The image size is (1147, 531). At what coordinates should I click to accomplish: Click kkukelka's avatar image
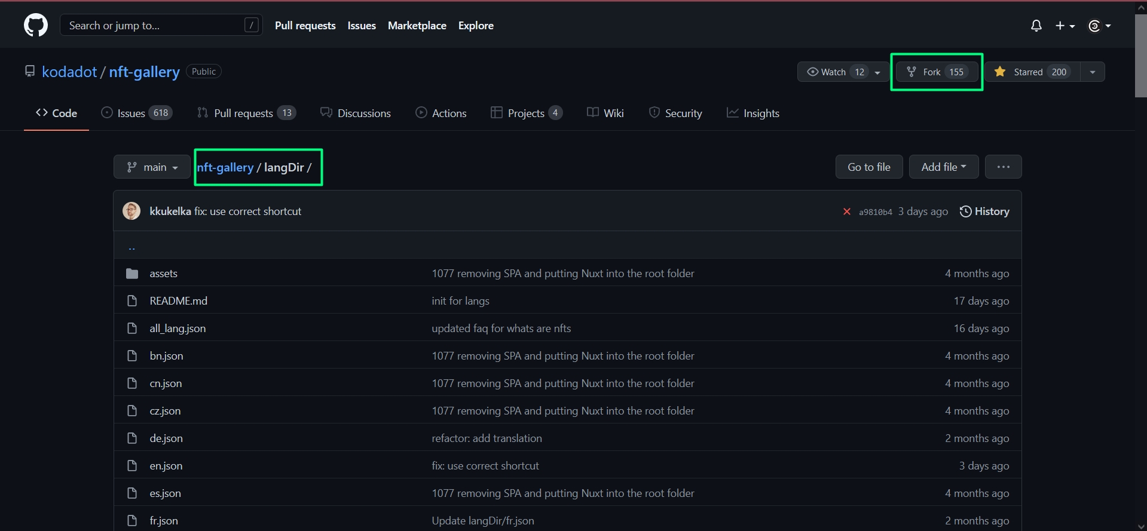click(x=131, y=211)
